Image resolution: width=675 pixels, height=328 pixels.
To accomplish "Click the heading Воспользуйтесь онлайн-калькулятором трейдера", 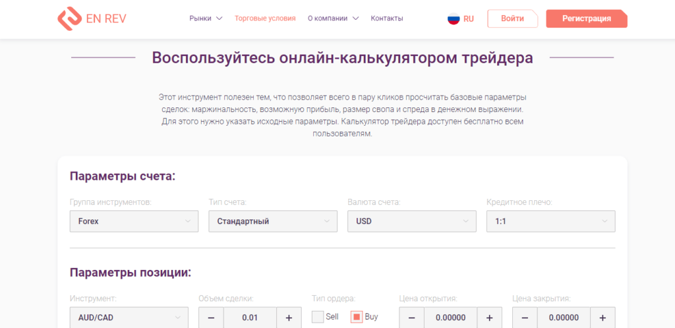I will [342, 57].
